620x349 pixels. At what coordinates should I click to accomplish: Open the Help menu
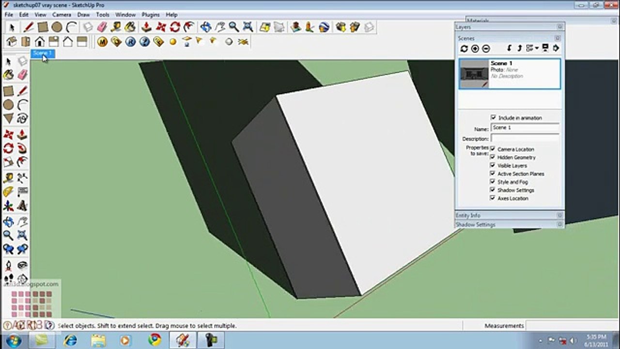tap(171, 15)
